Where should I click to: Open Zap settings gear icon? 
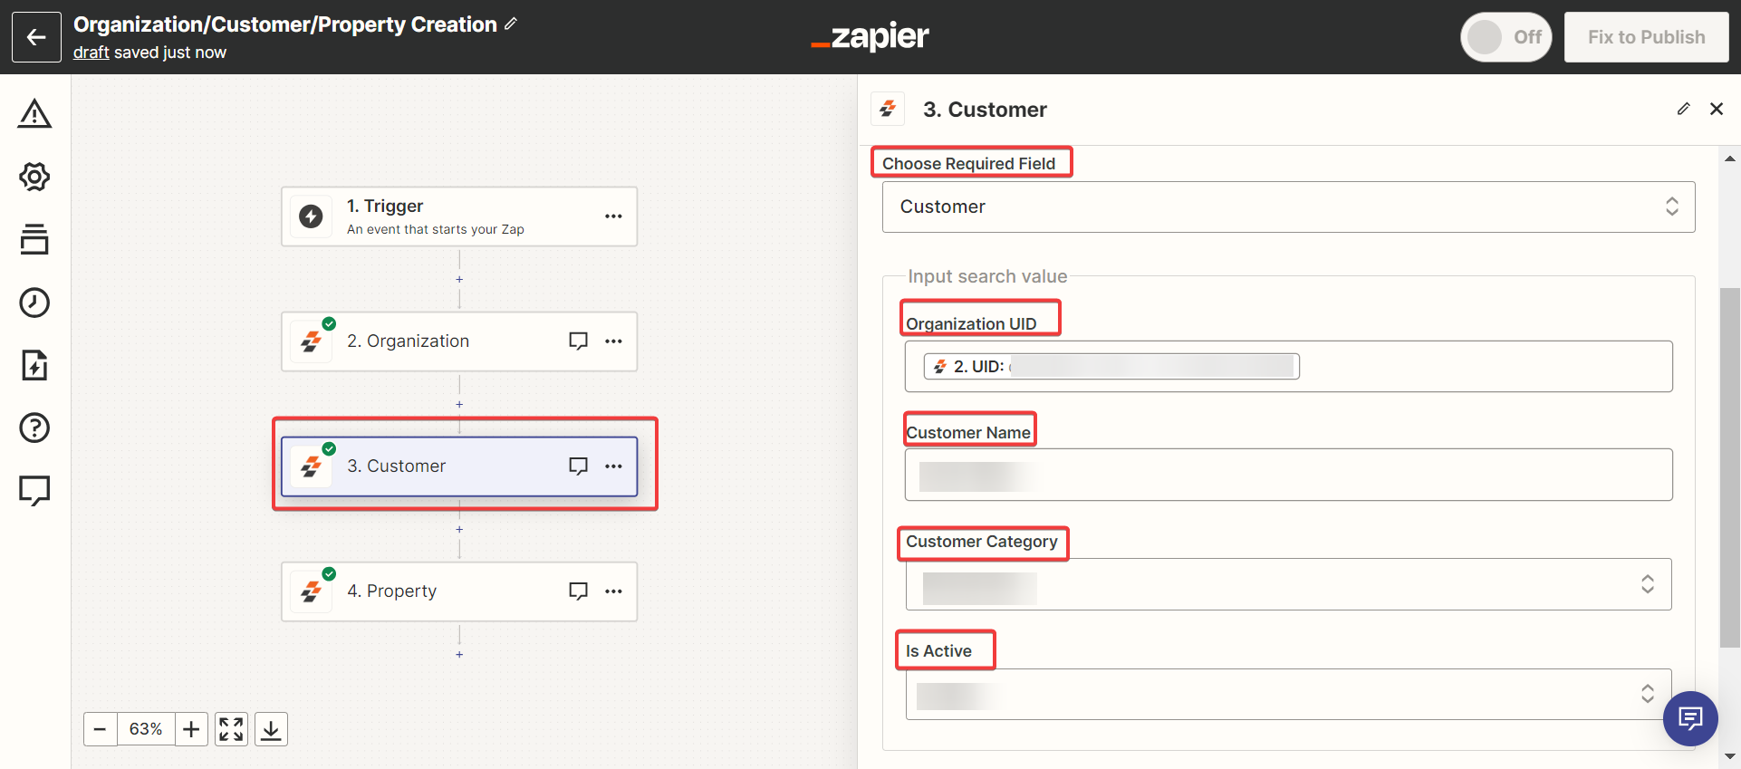click(x=34, y=177)
